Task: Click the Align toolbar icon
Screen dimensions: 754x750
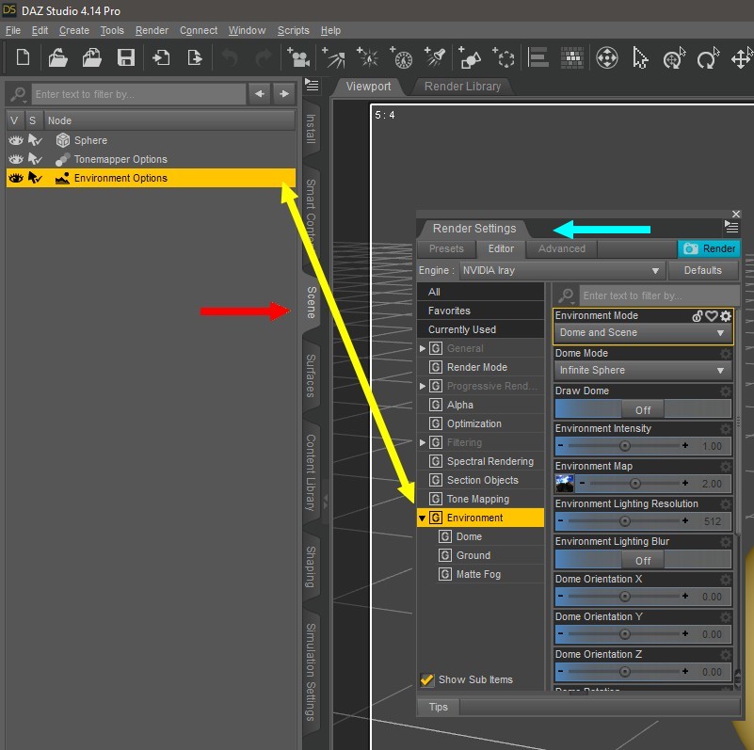Action: (537, 58)
